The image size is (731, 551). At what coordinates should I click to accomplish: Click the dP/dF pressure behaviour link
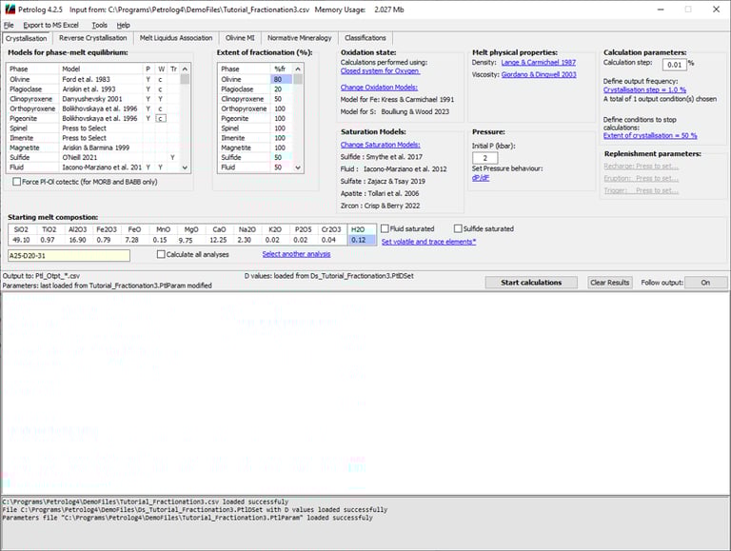pos(480,178)
